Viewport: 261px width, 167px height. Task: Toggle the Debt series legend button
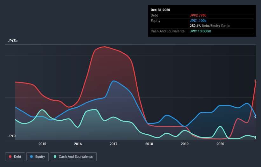[15, 157]
